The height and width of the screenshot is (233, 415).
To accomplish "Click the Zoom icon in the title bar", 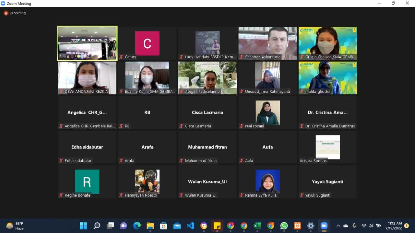I will point(3,4).
